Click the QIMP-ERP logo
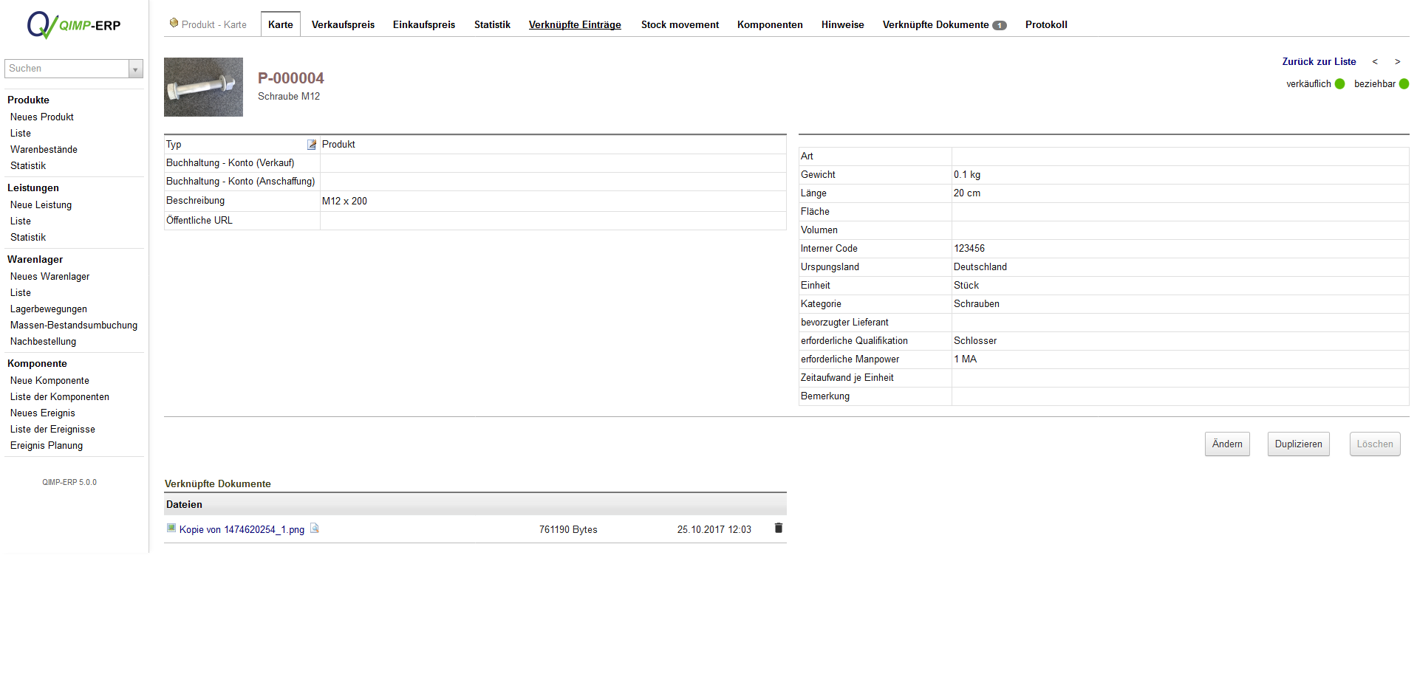 click(73, 25)
